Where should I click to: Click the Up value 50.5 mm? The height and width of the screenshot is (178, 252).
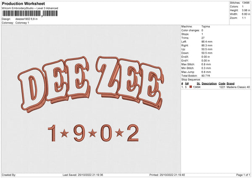point(207,49)
